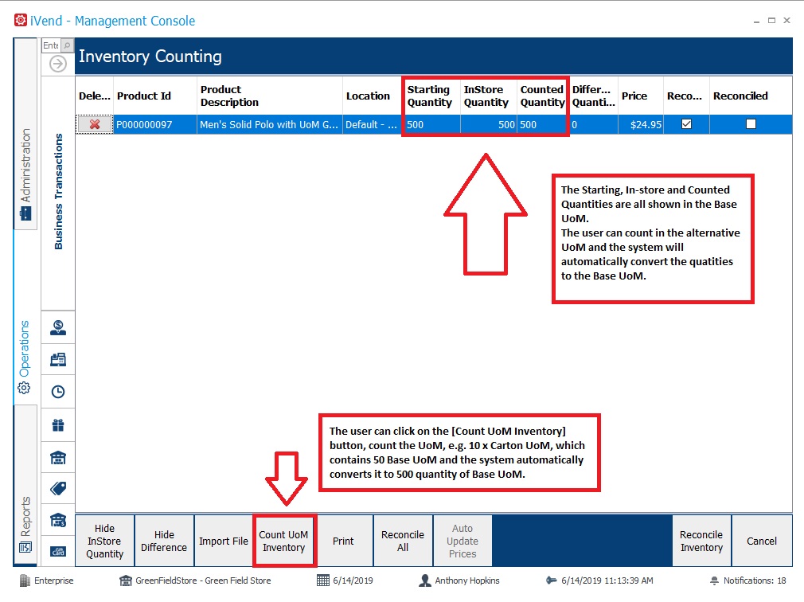This screenshot has width=804, height=602.
Task: Click Notifications: 18 in status bar
Action: click(x=755, y=580)
